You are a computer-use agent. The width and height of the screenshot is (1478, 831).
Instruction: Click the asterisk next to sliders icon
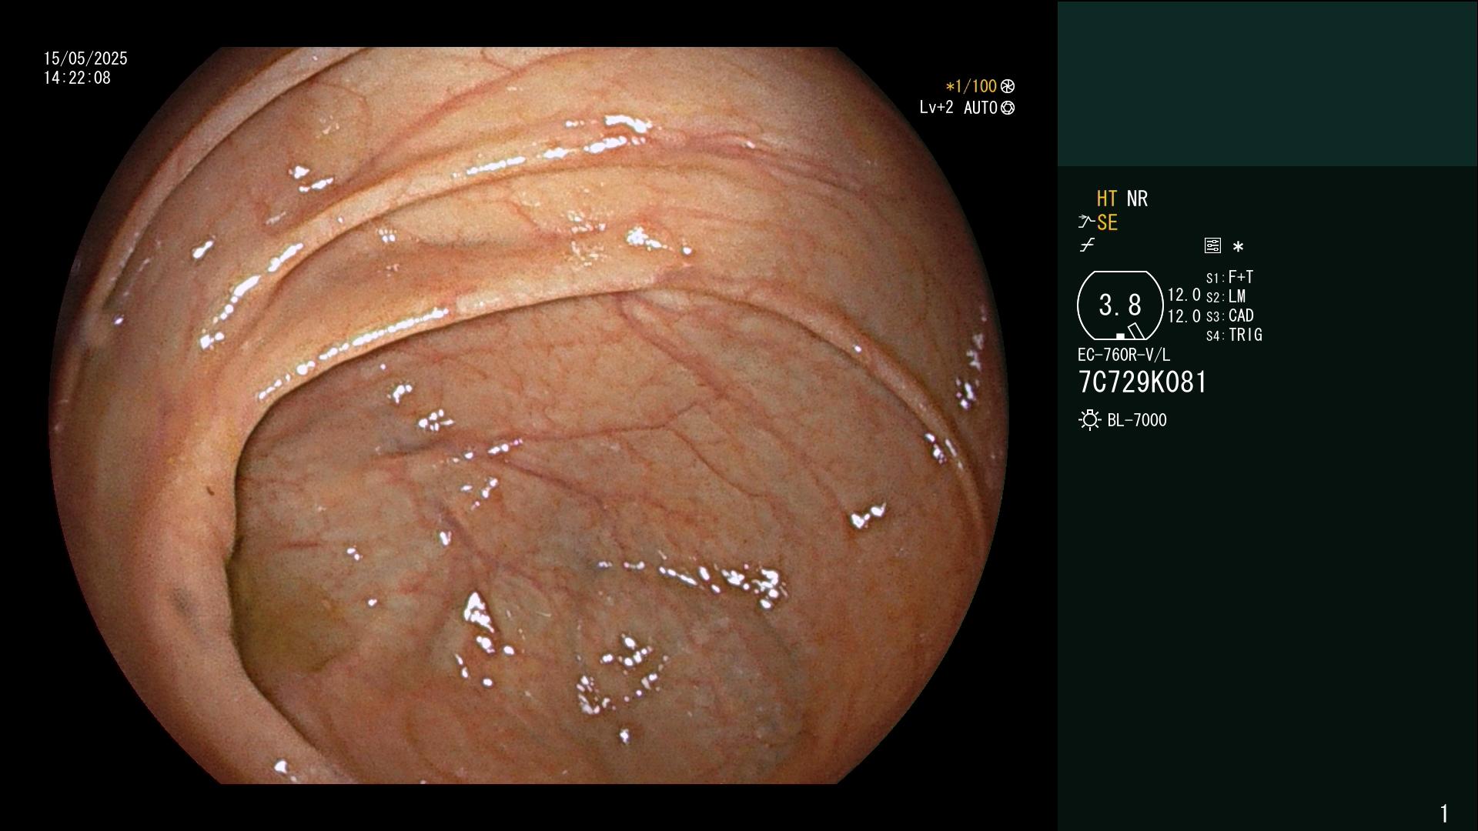[1238, 247]
